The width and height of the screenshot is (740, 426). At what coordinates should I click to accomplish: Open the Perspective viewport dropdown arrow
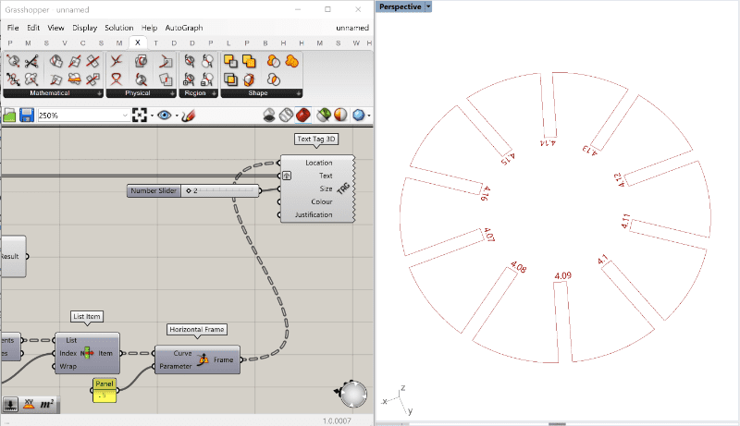tap(428, 6)
